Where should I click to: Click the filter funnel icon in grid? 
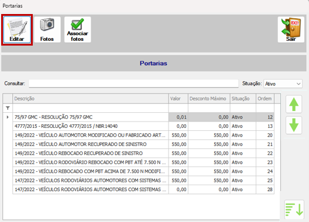pyautogui.click(x=8, y=108)
